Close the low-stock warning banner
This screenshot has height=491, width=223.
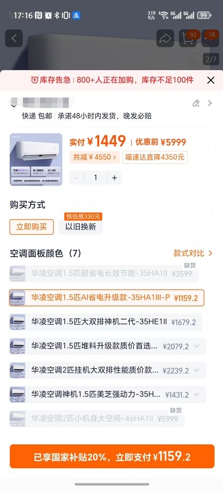click(211, 80)
